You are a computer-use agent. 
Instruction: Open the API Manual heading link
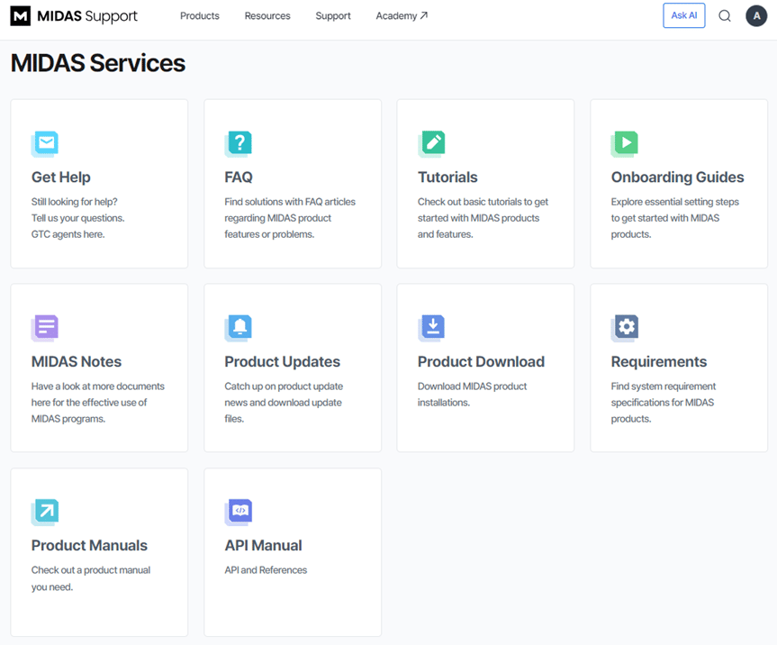pyautogui.click(x=263, y=545)
